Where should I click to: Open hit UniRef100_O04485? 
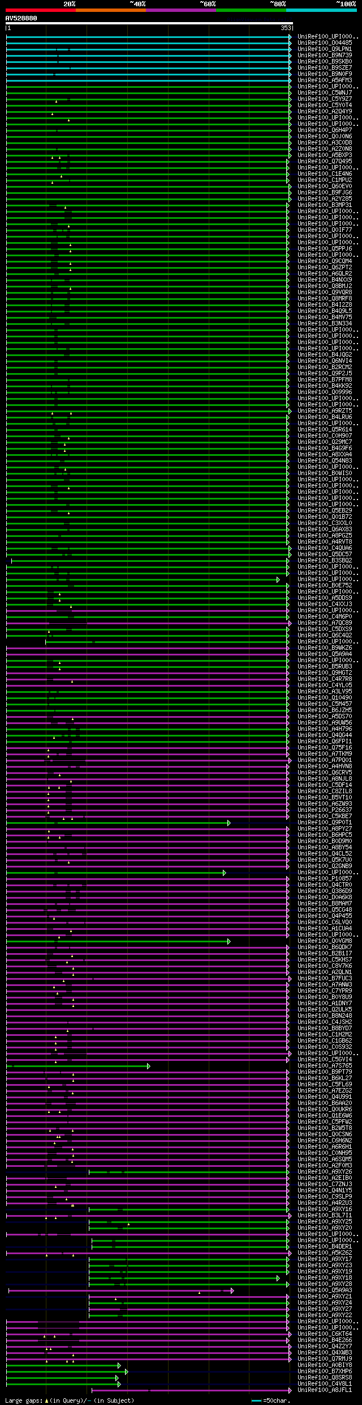(325, 43)
